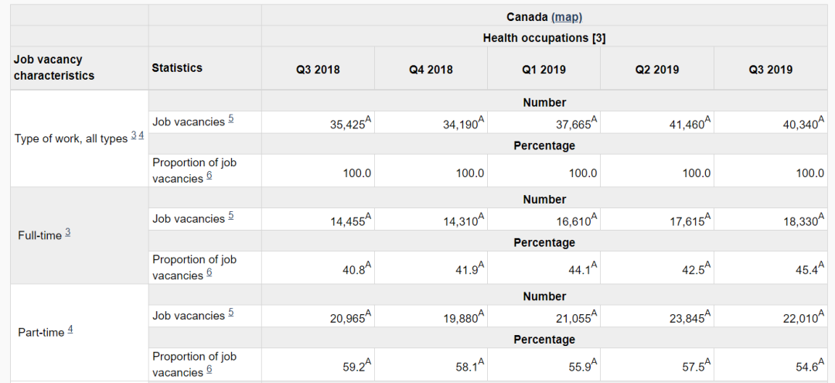The width and height of the screenshot is (835, 383).
Task: Open footnote 6 in all-types Proportion row
Action: 210,176
